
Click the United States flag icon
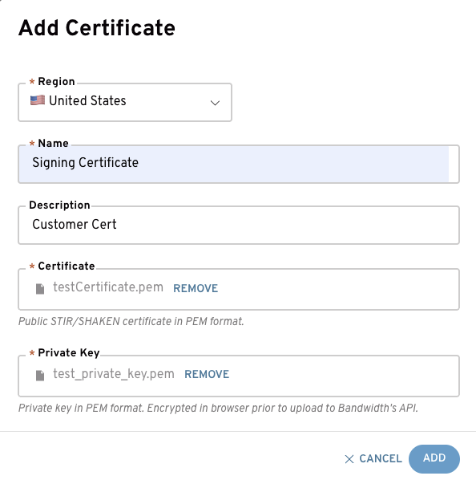click(38, 100)
